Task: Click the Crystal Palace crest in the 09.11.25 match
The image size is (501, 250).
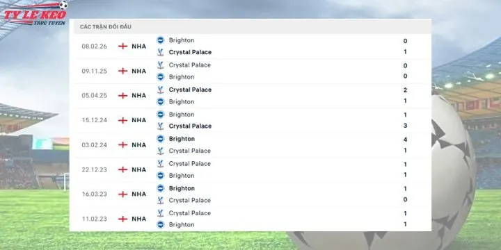Action: point(161,65)
